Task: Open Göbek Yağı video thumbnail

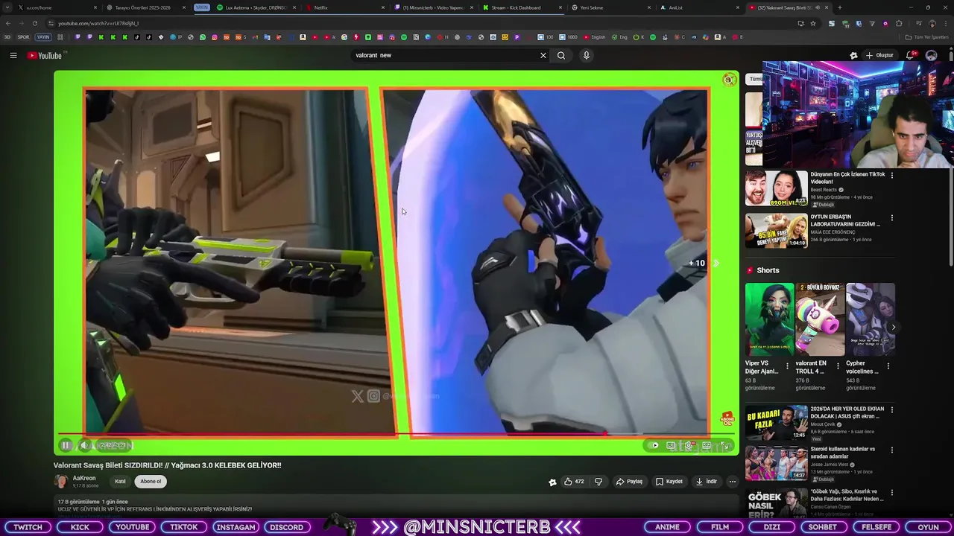Action: point(776,503)
